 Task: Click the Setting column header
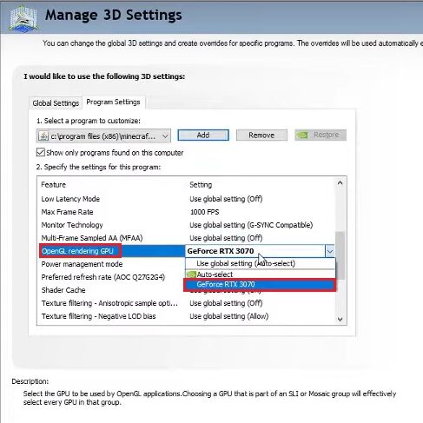coord(201,185)
